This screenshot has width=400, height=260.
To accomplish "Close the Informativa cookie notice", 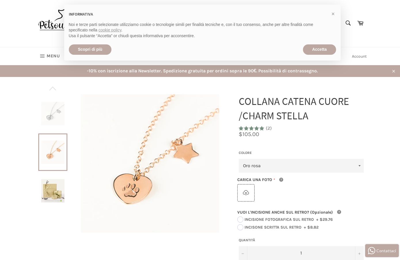I will click(333, 14).
